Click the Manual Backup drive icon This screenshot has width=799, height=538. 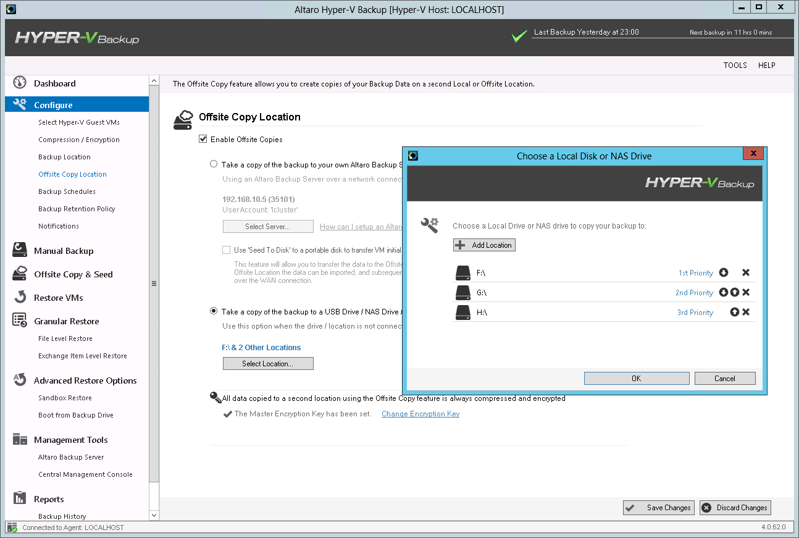click(x=20, y=250)
